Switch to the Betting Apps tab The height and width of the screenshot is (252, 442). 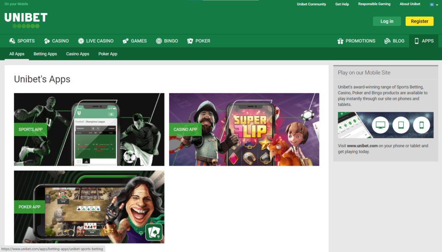[45, 54]
